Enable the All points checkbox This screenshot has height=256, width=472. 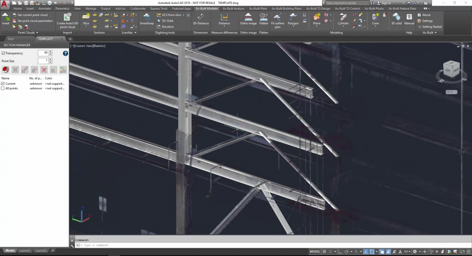click(x=3, y=88)
